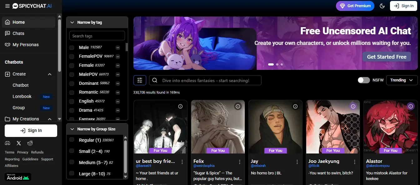Open the Trending sort dropdown
Image resolution: width=420 pixels, height=185 pixels.
402,80
